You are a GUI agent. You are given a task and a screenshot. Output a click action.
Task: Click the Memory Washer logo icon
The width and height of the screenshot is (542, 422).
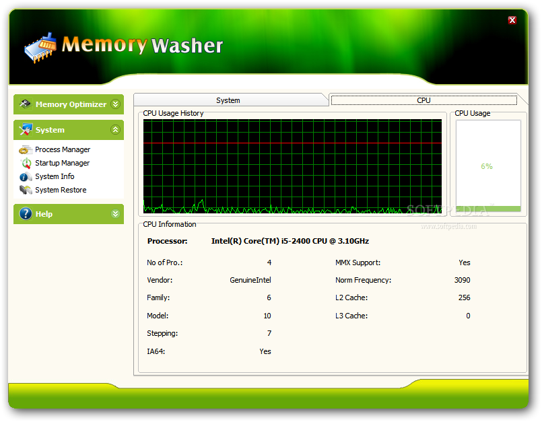pos(41,48)
